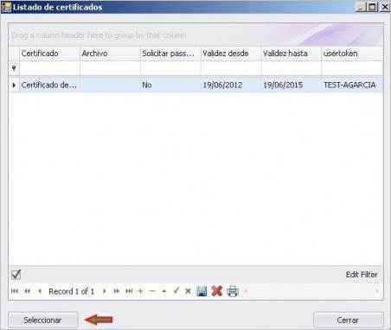Click the '19/06/2015' date cell
This screenshot has height=330, width=391.
pyautogui.click(x=292, y=85)
